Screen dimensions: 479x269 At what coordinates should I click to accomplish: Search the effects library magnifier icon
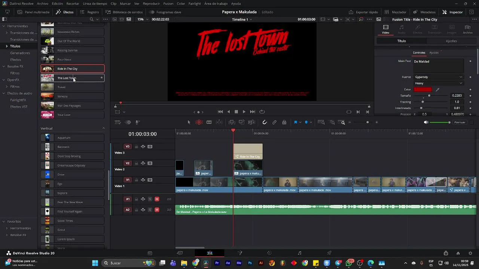(x=92, y=19)
